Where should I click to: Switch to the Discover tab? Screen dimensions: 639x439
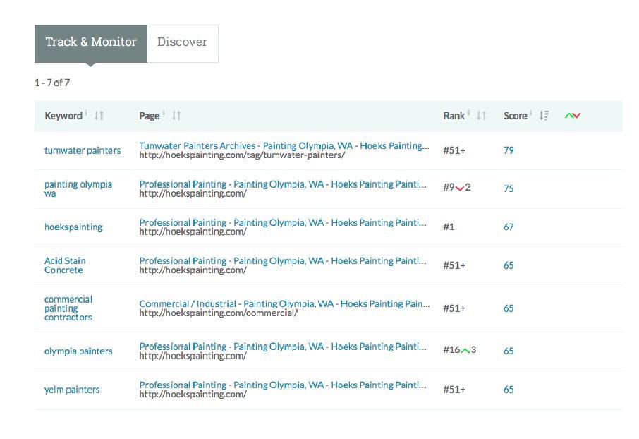pos(182,42)
